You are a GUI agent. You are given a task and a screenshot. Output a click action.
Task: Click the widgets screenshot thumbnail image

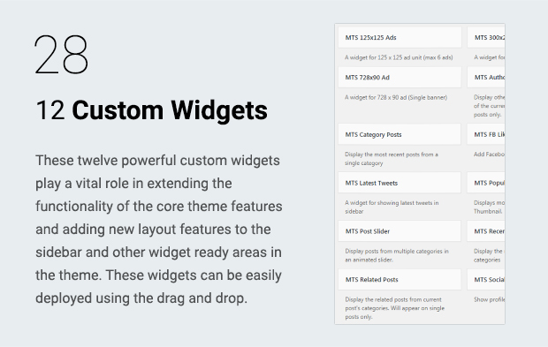(x=420, y=174)
